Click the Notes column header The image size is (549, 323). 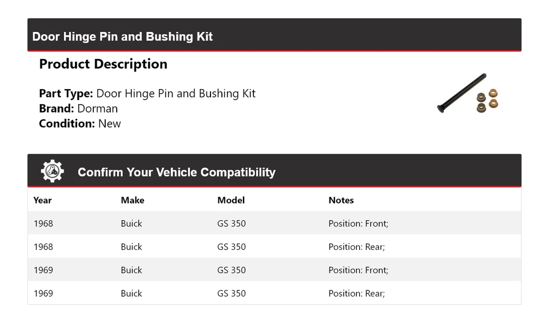pyautogui.click(x=341, y=200)
